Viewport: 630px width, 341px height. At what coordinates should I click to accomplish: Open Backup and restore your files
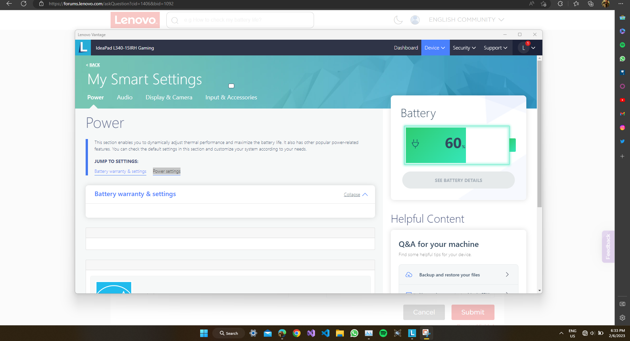pyautogui.click(x=458, y=275)
